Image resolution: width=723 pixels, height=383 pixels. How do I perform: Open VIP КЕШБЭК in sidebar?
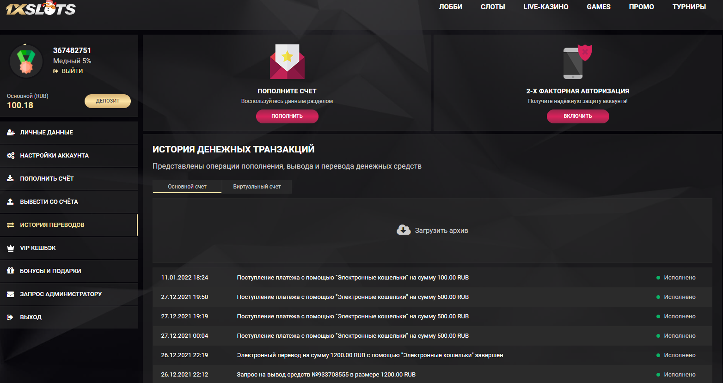tap(69, 248)
